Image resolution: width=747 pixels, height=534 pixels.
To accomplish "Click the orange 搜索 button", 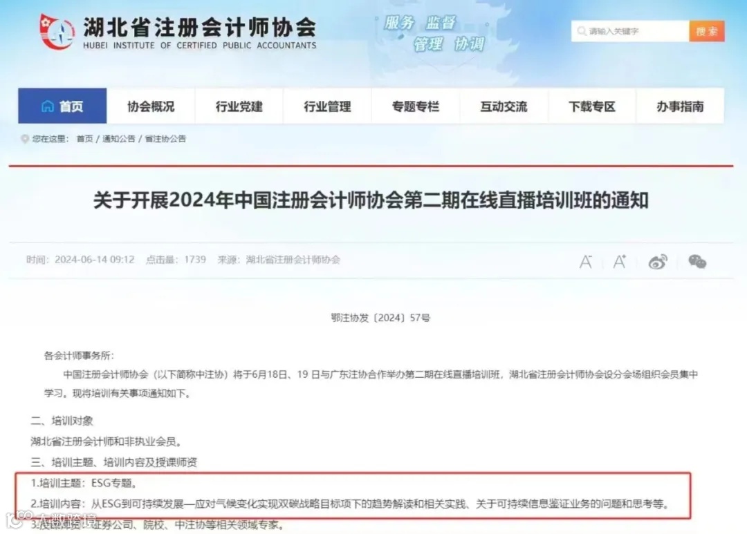I will tap(706, 31).
